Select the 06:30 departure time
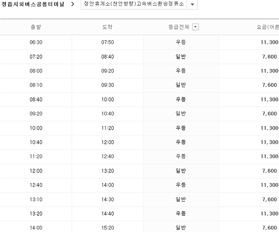The height and width of the screenshot is (232, 279). (36, 42)
